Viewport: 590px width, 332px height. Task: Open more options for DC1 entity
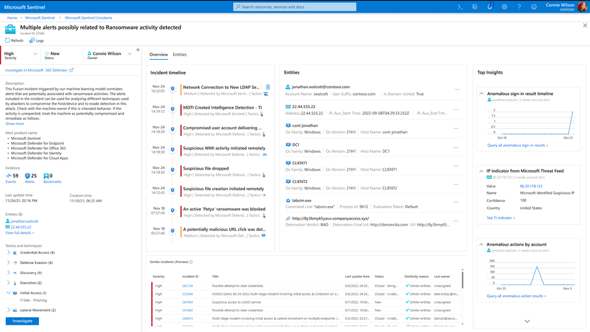coord(456,148)
